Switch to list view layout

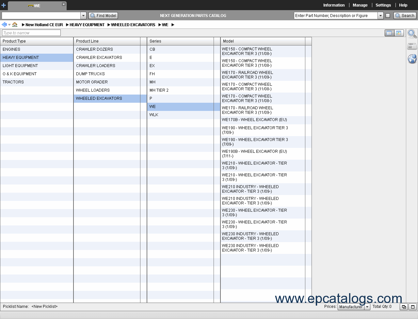pos(389,33)
